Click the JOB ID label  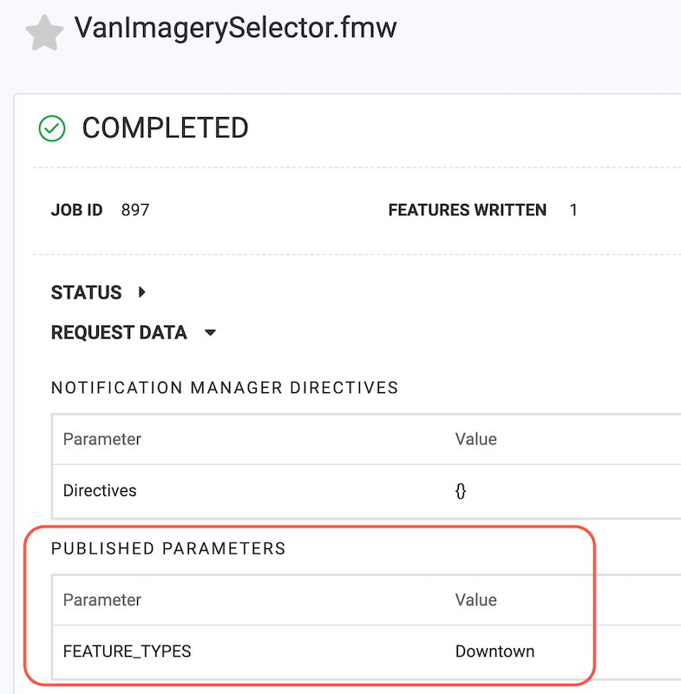tap(76, 209)
